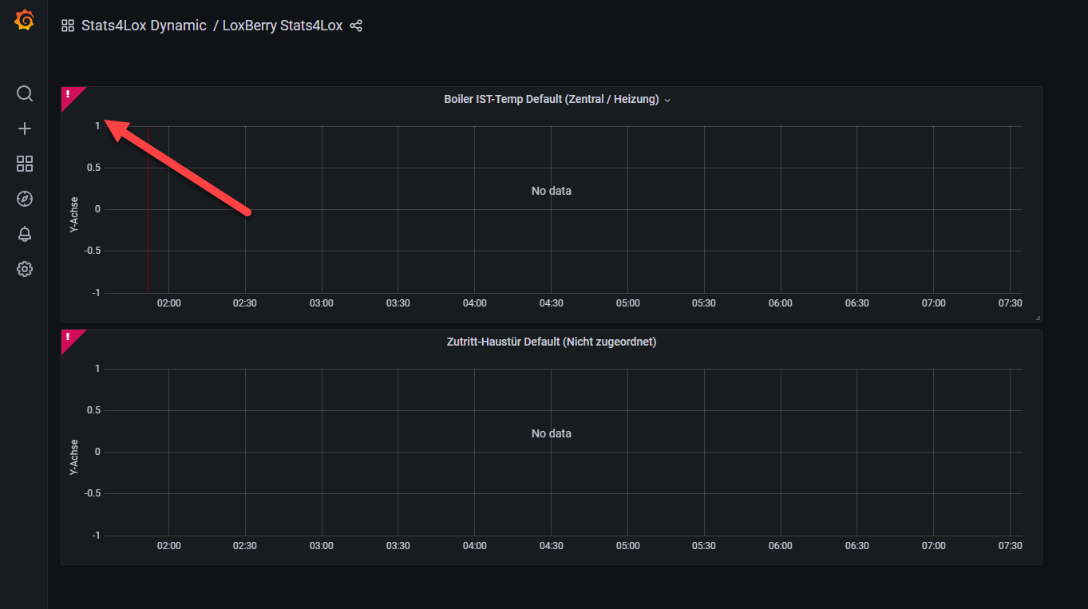Image resolution: width=1088 pixels, height=609 pixels.
Task: Open the Search dashboards magnifier icon
Action: click(x=25, y=93)
